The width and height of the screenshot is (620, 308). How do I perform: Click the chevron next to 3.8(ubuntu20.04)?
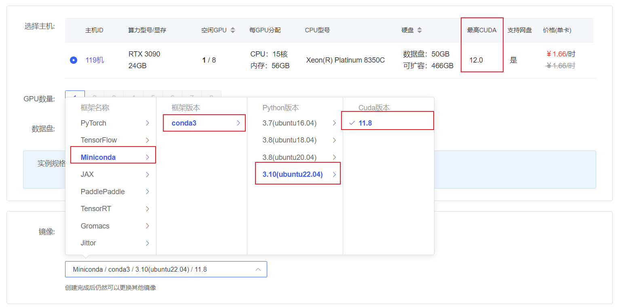(x=334, y=157)
